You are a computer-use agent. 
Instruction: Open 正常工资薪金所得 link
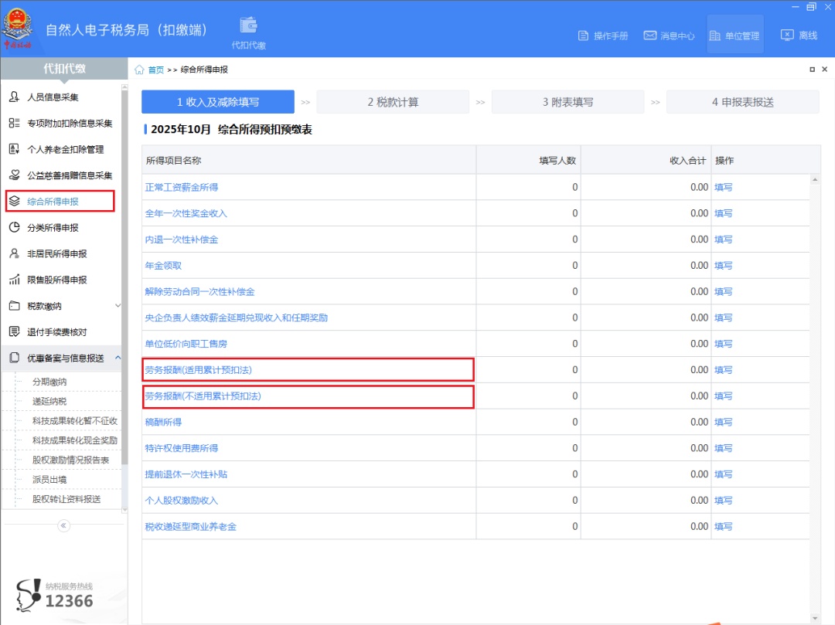click(x=182, y=187)
